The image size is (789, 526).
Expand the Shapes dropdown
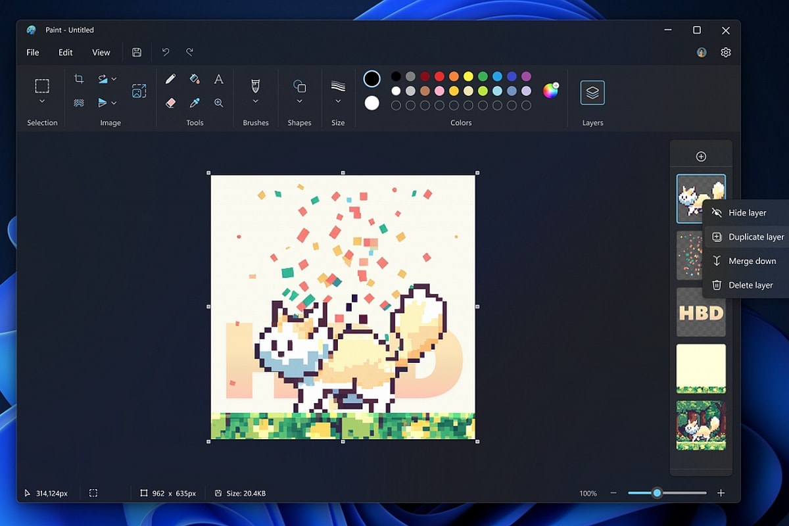300,92
